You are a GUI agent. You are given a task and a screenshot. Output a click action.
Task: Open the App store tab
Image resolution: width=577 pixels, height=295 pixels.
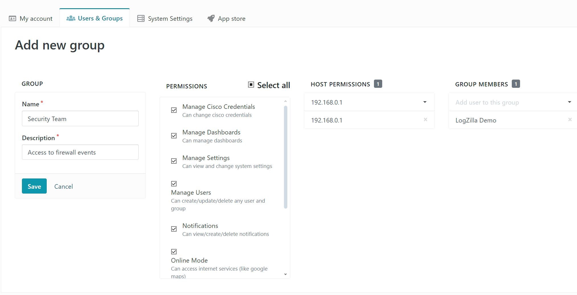pyautogui.click(x=226, y=18)
